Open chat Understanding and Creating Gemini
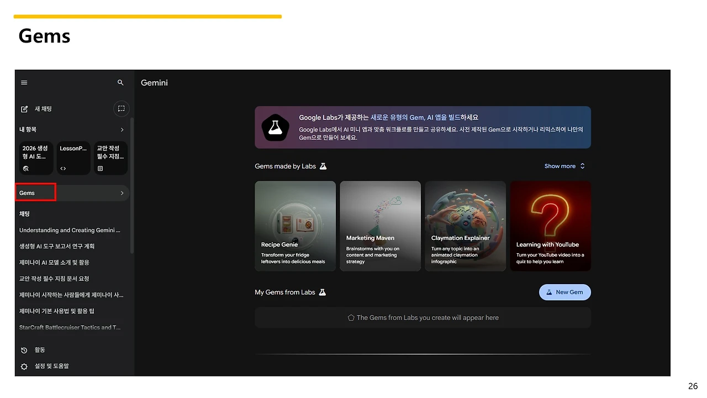The height and width of the screenshot is (398, 707). coord(70,230)
